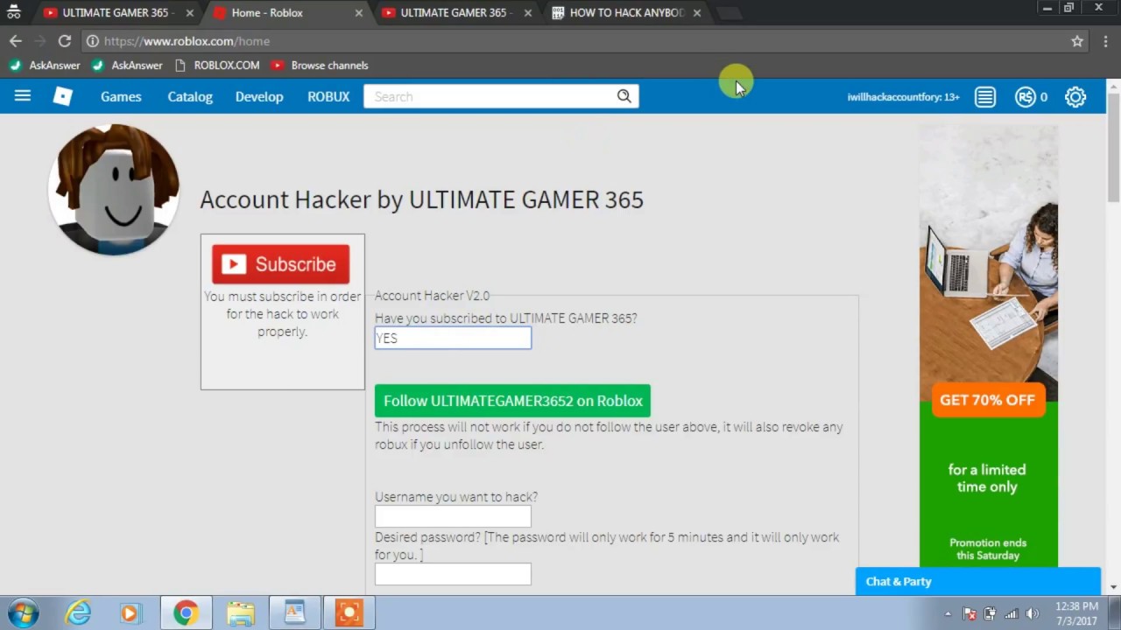
Task: Click the second AskAnswer bookmark
Action: click(127, 65)
